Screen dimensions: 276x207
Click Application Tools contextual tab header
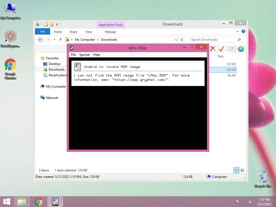(x=111, y=25)
